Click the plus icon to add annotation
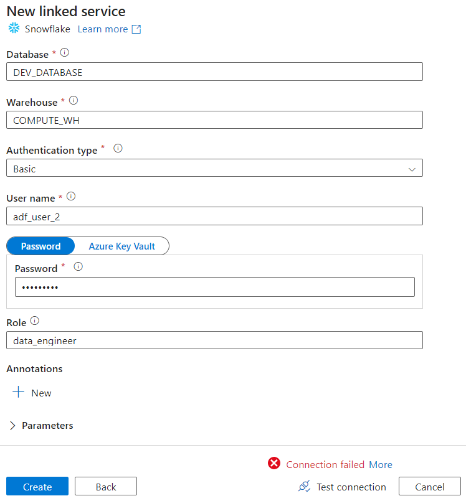This screenshot has width=466, height=501. (x=18, y=392)
